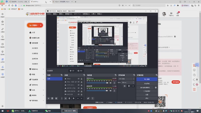Open mixer panel three-dot menu at bottom
The width and height of the screenshot is (201, 113).
(x=92, y=98)
